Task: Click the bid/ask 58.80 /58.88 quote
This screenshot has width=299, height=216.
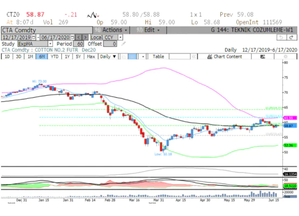Action: tap(141, 15)
